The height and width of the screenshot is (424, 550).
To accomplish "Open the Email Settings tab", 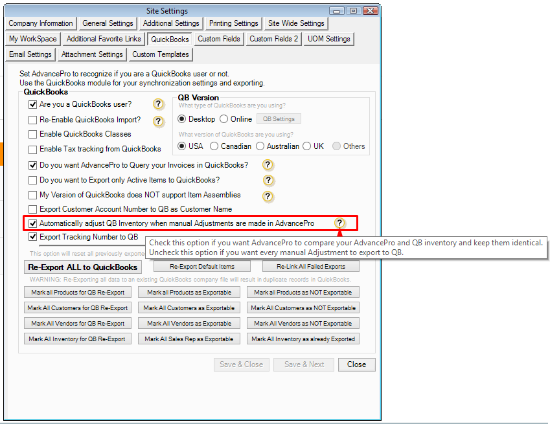I will 30,54.
